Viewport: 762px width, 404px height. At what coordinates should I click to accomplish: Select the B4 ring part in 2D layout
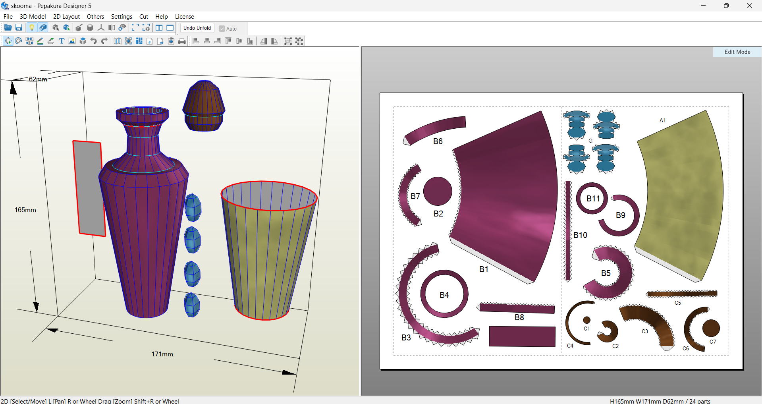pyautogui.click(x=444, y=294)
